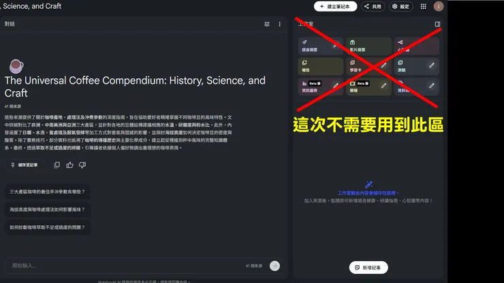Select suggestion 三大產區咖啡的最佳手沖參數有哪些？
Screen dimensions: 504x283
pyautogui.click(x=47, y=192)
